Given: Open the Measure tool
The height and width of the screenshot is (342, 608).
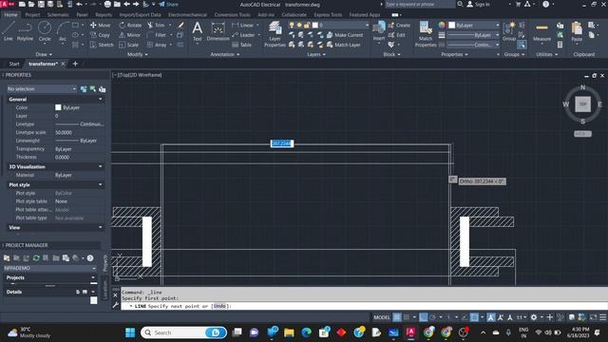Looking at the screenshot, I should click(541, 31).
